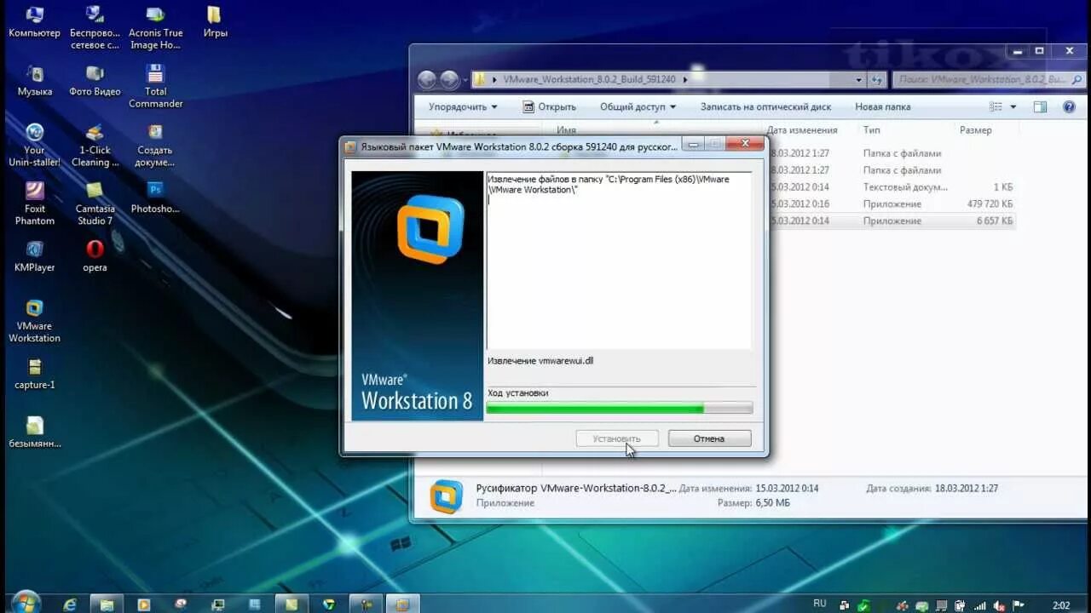Select the Музыка desktop icon
1091x613 pixels.
tap(34, 81)
